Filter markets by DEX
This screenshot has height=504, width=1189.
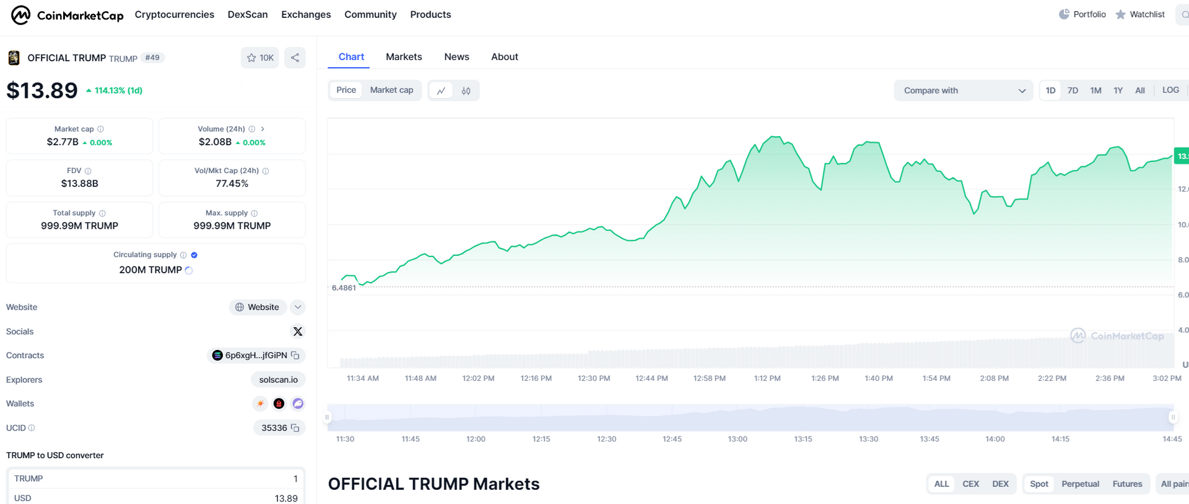point(1000,484)
